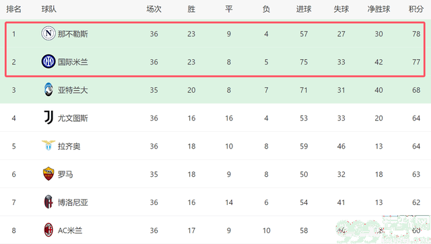This screenshot has width=431, height=244.
Task: Click the 进球 column header
Action: click(304, 9)
